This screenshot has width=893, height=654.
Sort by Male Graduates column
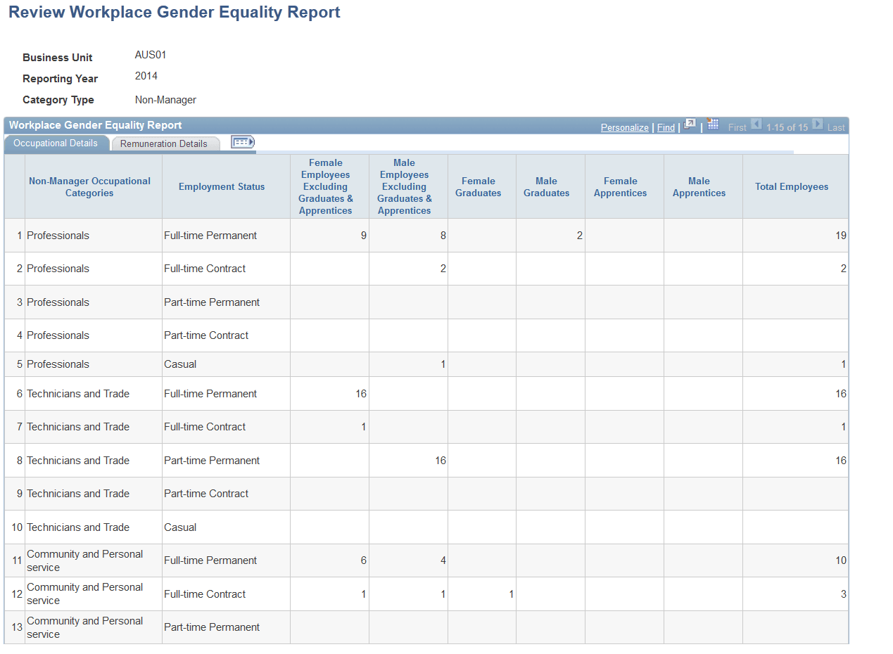click(547, 186)
